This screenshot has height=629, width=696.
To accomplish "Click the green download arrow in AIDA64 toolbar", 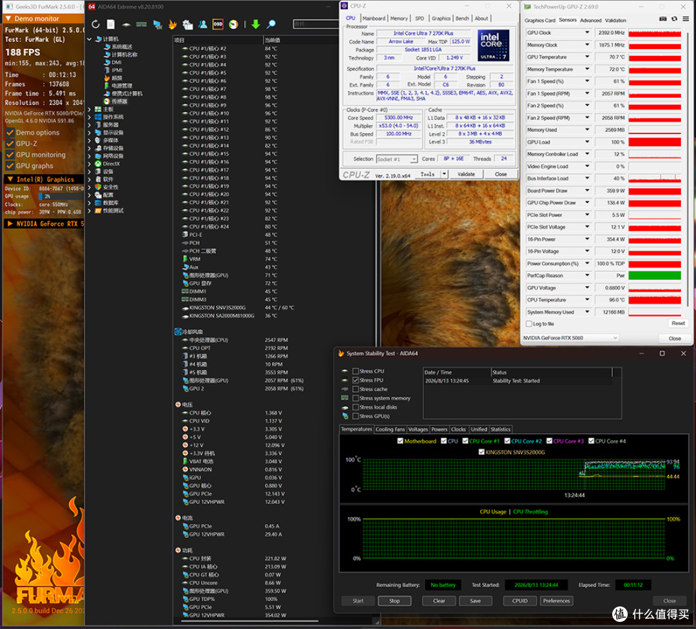I will [256, 24].
